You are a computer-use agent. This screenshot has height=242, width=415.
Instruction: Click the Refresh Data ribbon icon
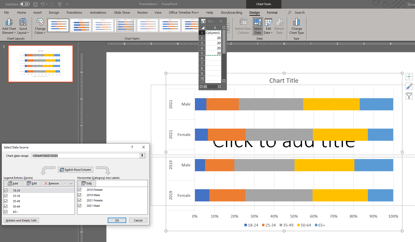pos(279,22)
